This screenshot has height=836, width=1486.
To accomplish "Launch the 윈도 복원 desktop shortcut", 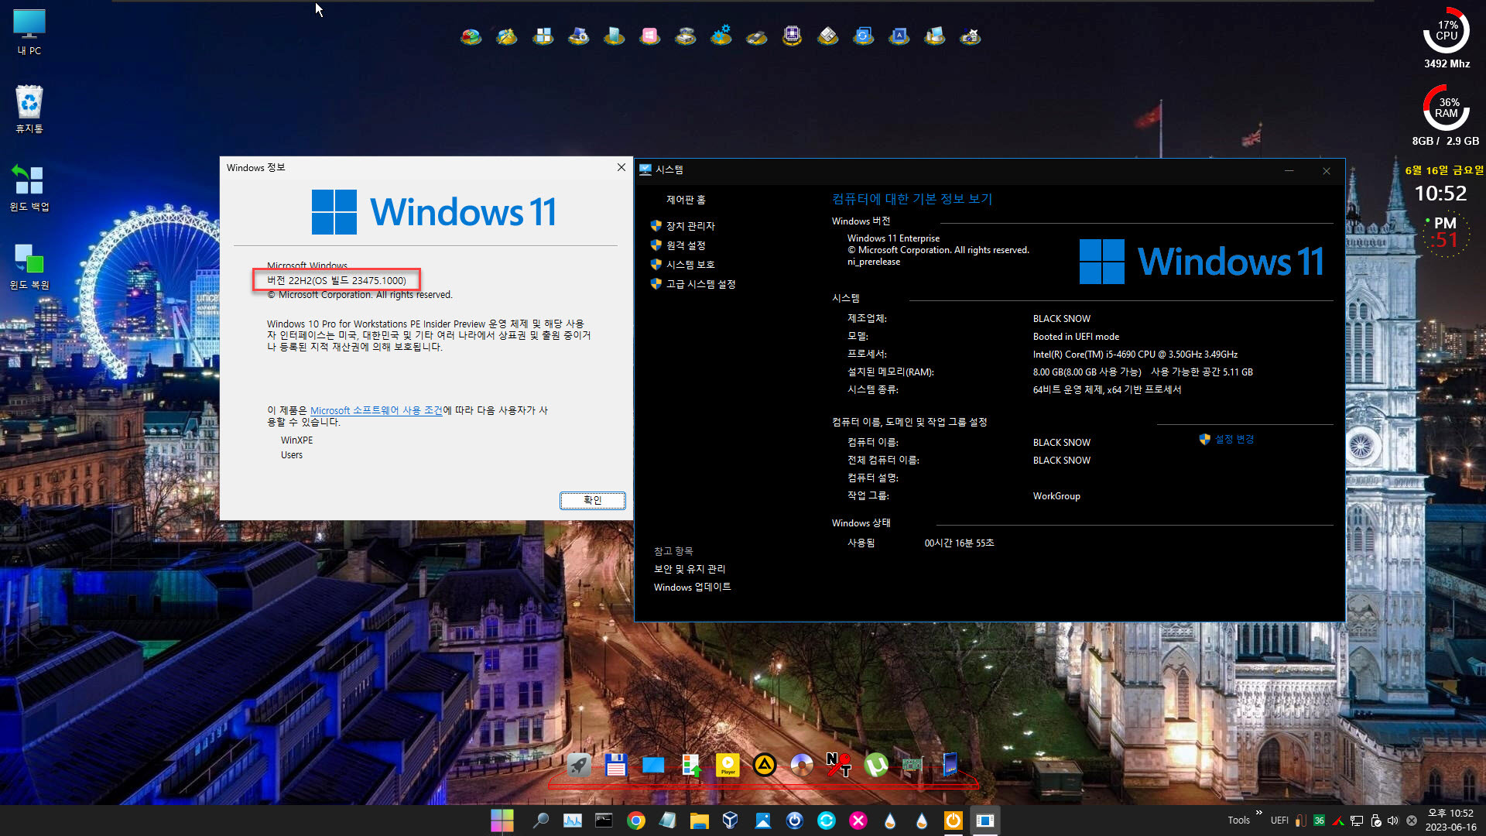I will click(29, 266).
